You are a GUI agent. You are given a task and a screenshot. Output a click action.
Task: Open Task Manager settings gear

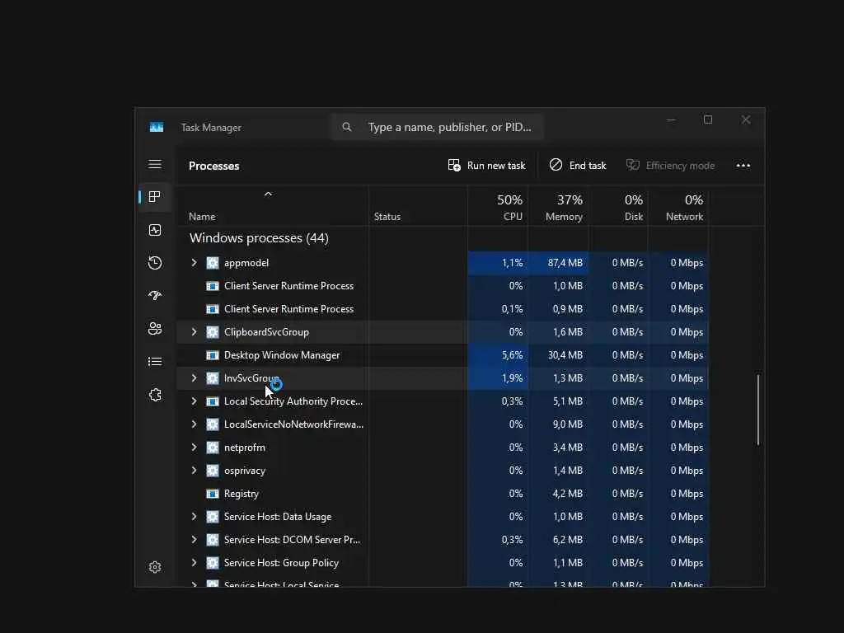[155, 567]
